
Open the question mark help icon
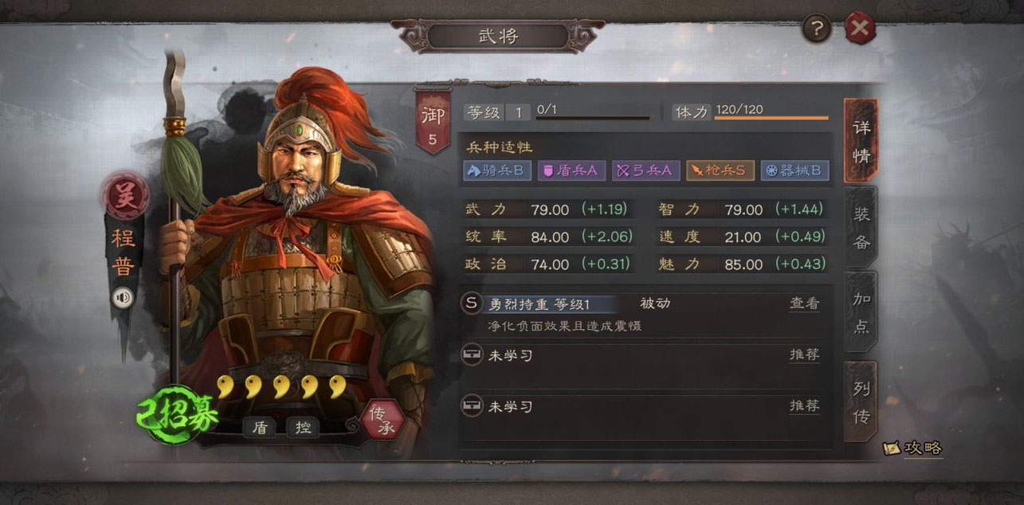pos(817,29)
